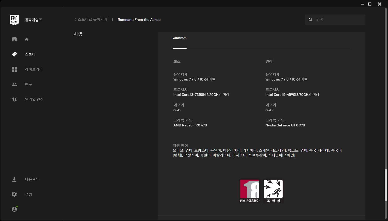388x221 pixels.
Task: Click the 최소 column heading
Action: click(177, 61)
